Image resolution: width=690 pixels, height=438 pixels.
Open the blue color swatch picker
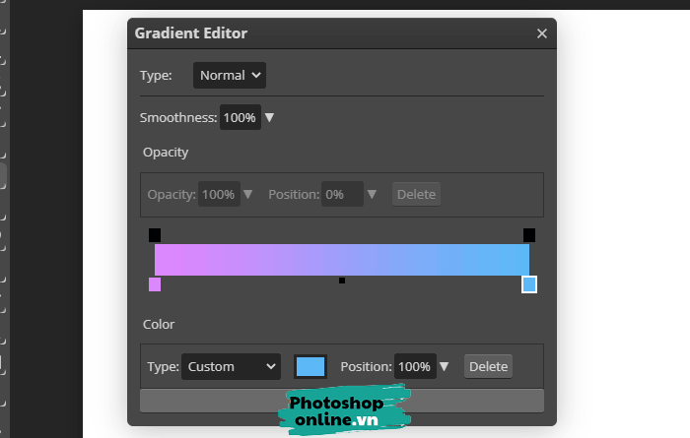pyautogui.click(x=310, y=367)
